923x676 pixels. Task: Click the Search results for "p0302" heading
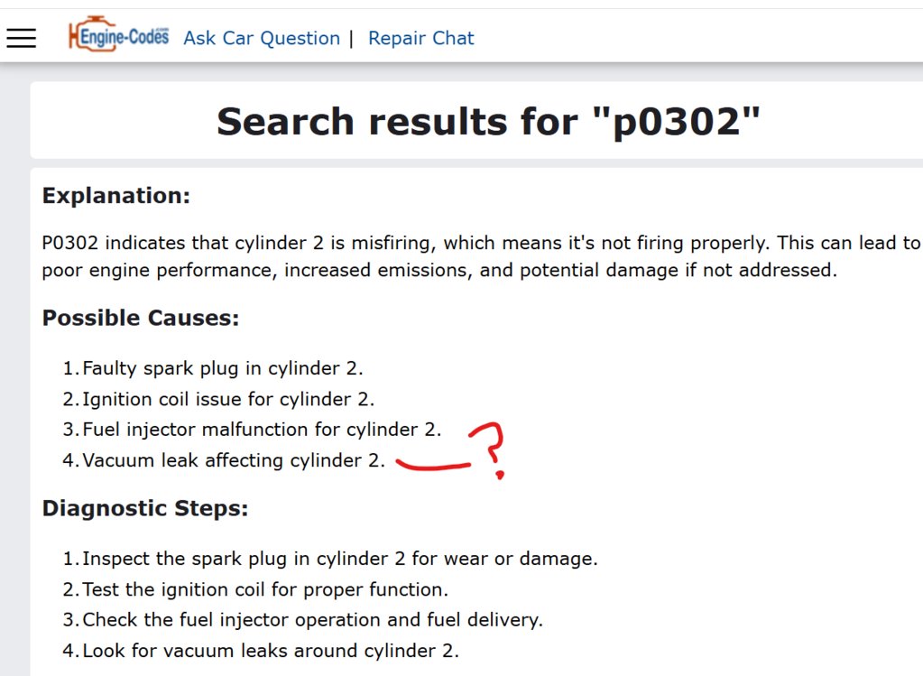(488, 122)
